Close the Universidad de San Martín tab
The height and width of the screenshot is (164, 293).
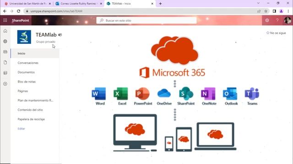[x=50, y=4]
